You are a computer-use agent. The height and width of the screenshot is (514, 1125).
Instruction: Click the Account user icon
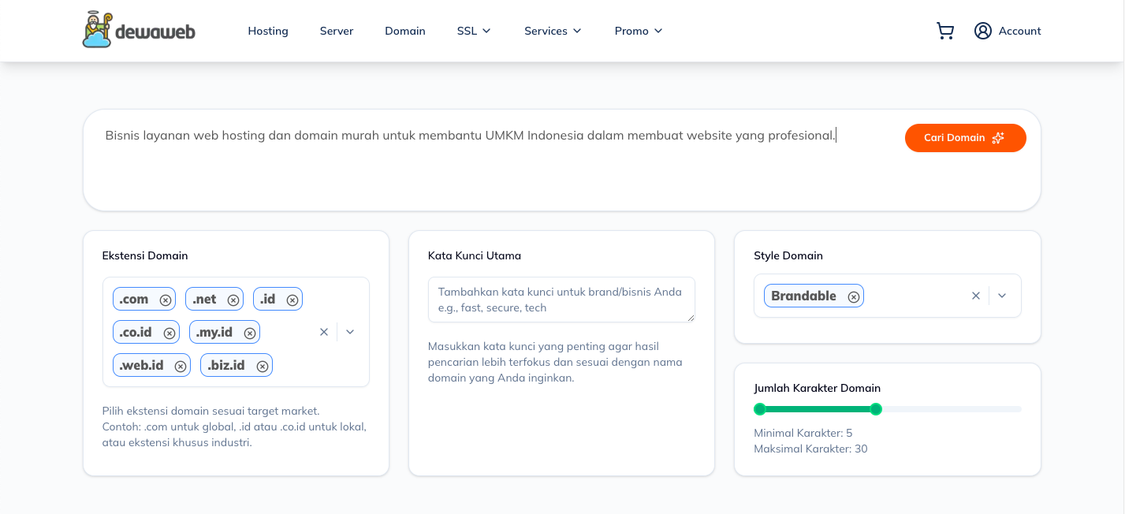tap(982, 31)
